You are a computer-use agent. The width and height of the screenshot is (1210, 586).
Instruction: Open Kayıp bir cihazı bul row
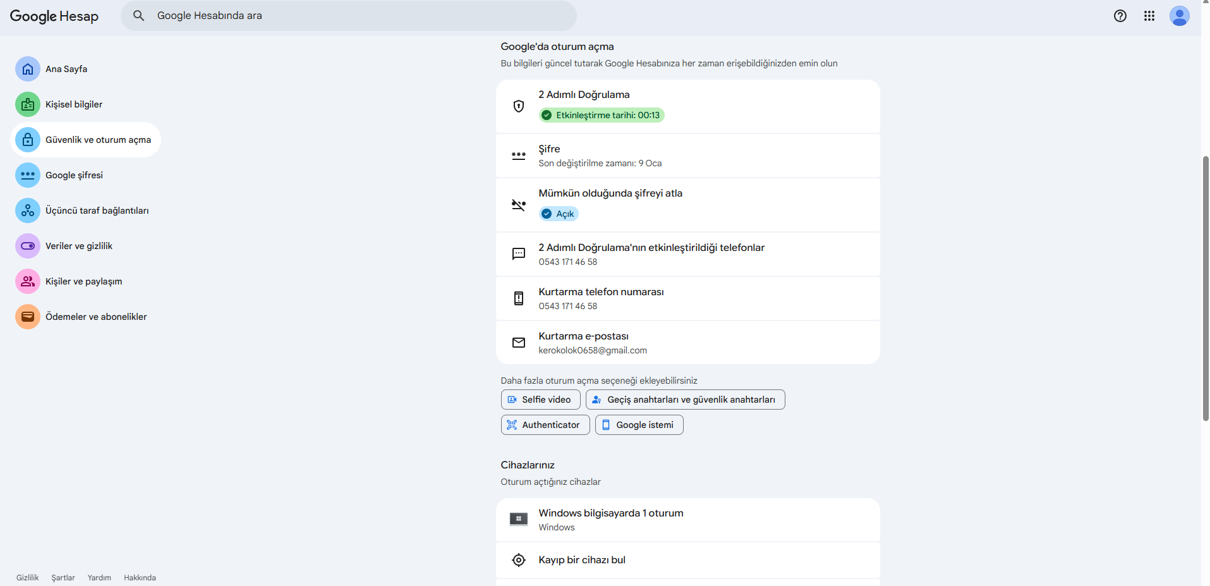(x=687, y=560)
